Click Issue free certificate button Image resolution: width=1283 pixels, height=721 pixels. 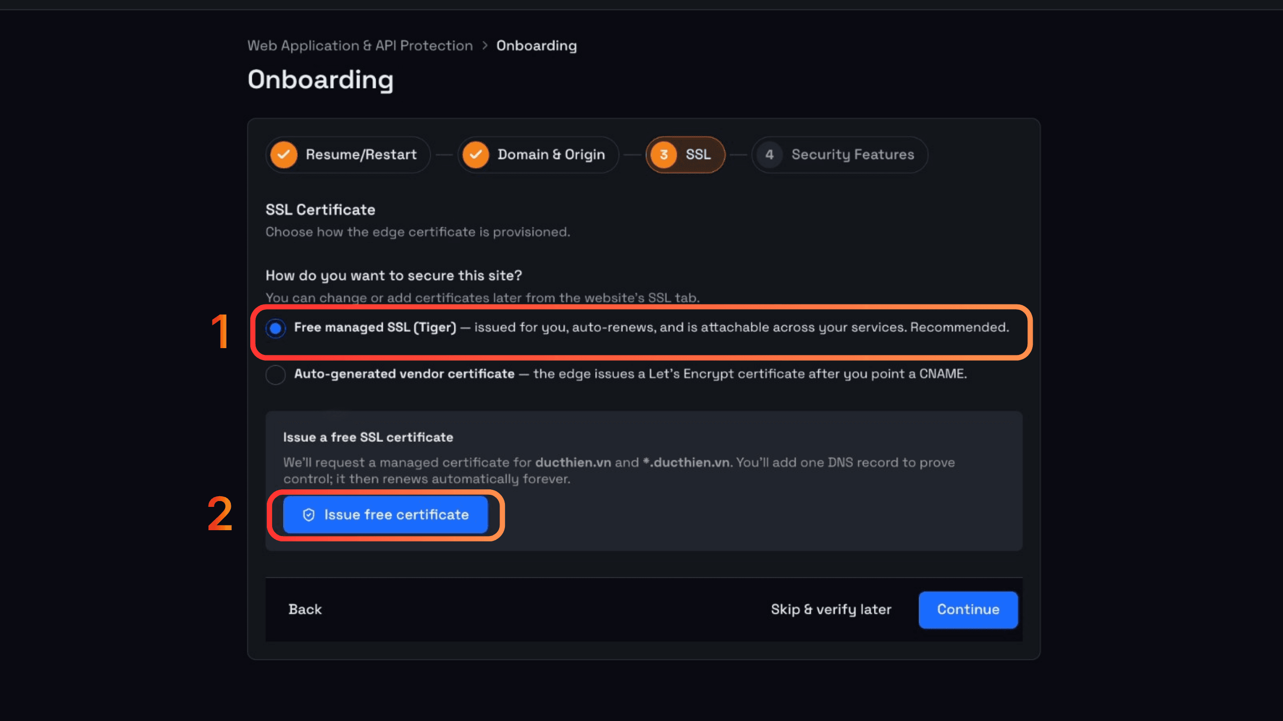coord(385,515)
